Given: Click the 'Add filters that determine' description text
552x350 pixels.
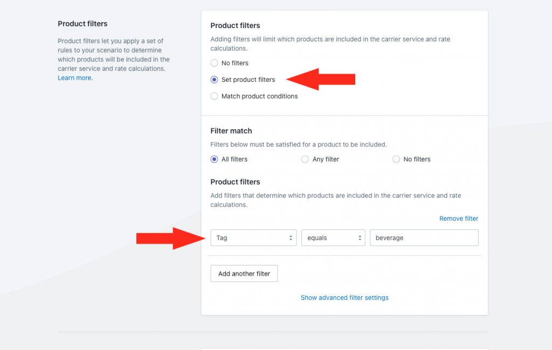Looking at the screenshot, I should [x=336, y=200].
